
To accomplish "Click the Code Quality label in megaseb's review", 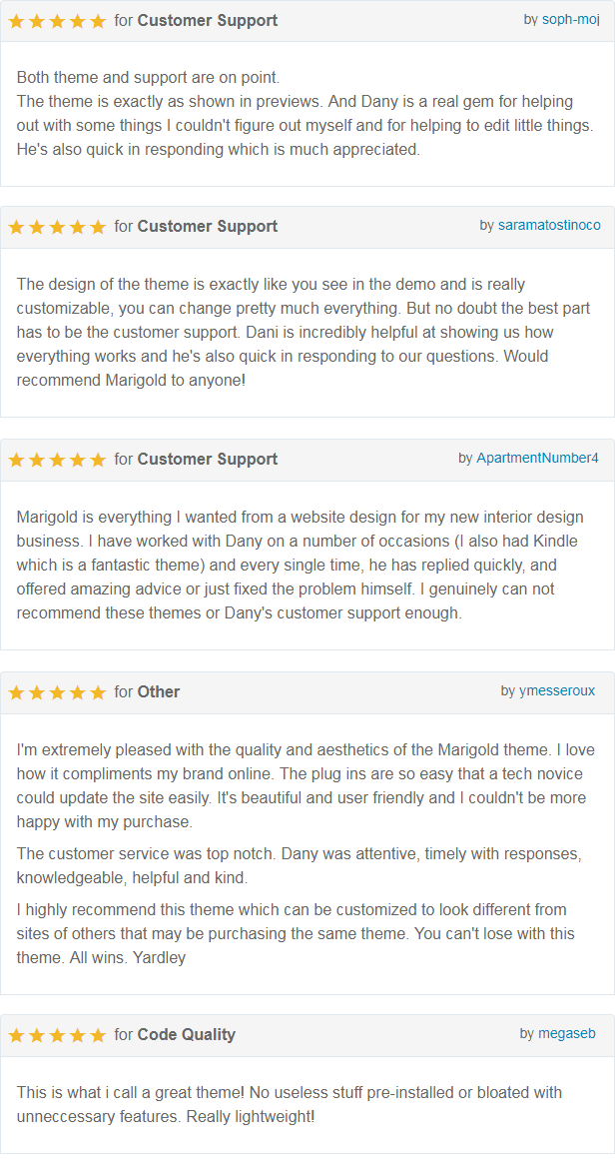I will (x=186, y=1035).
